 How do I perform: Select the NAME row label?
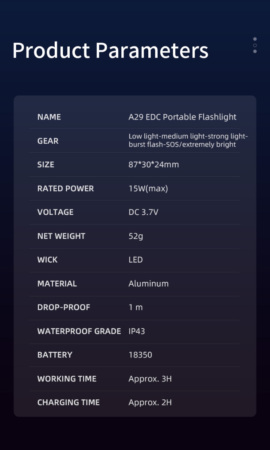coord(49,117)
